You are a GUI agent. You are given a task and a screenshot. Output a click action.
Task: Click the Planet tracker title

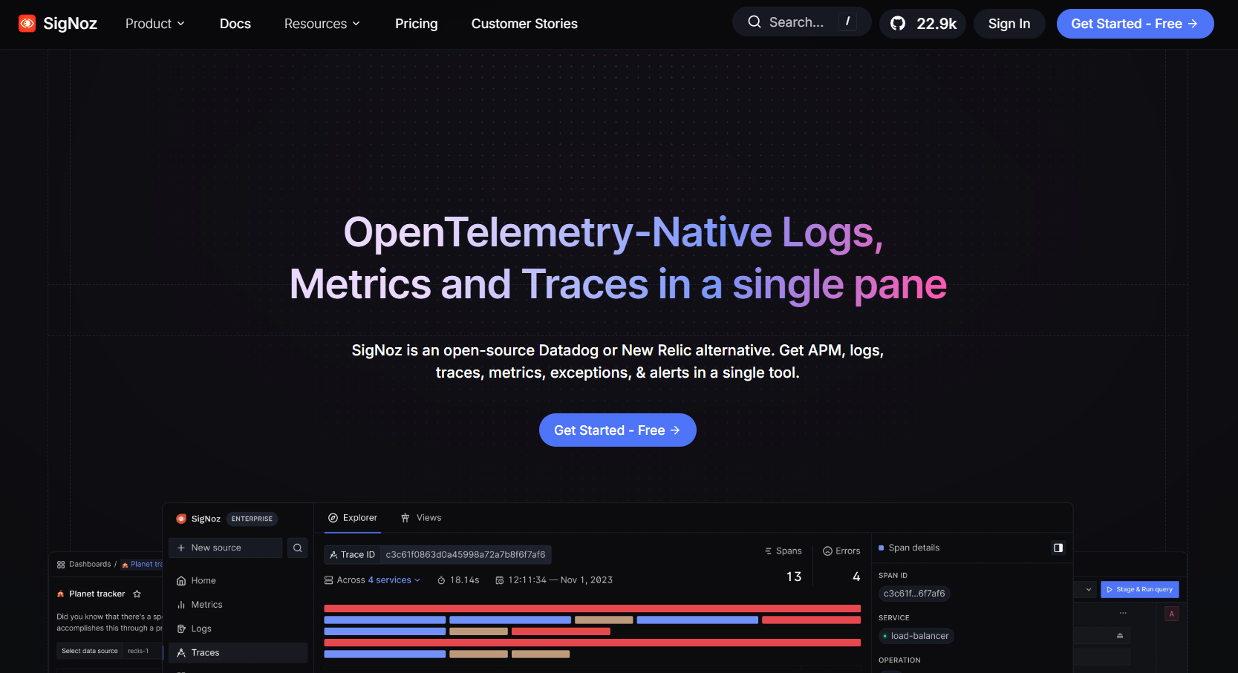[x=97, y=594]
